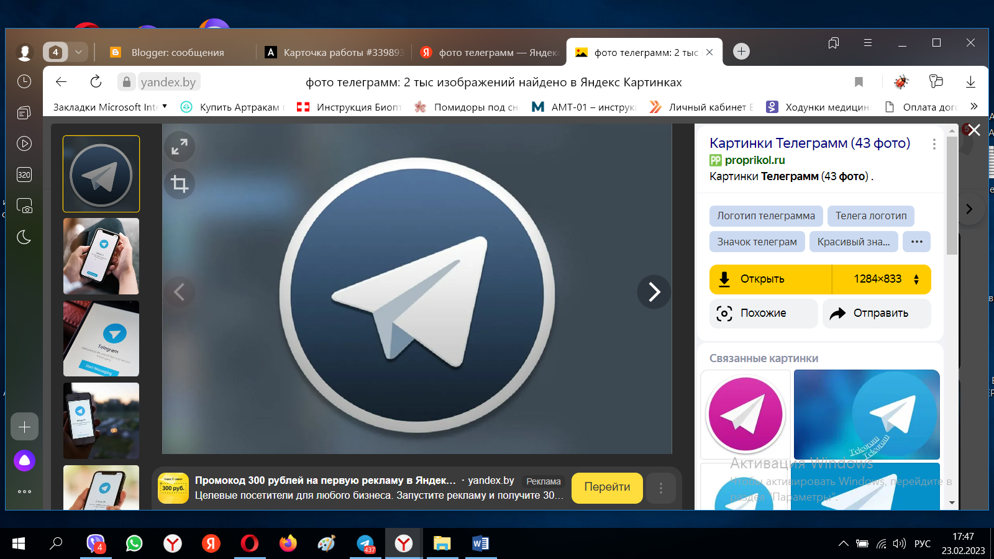
Task: Click the ladybug extension icon
Action: pos(901,82)
